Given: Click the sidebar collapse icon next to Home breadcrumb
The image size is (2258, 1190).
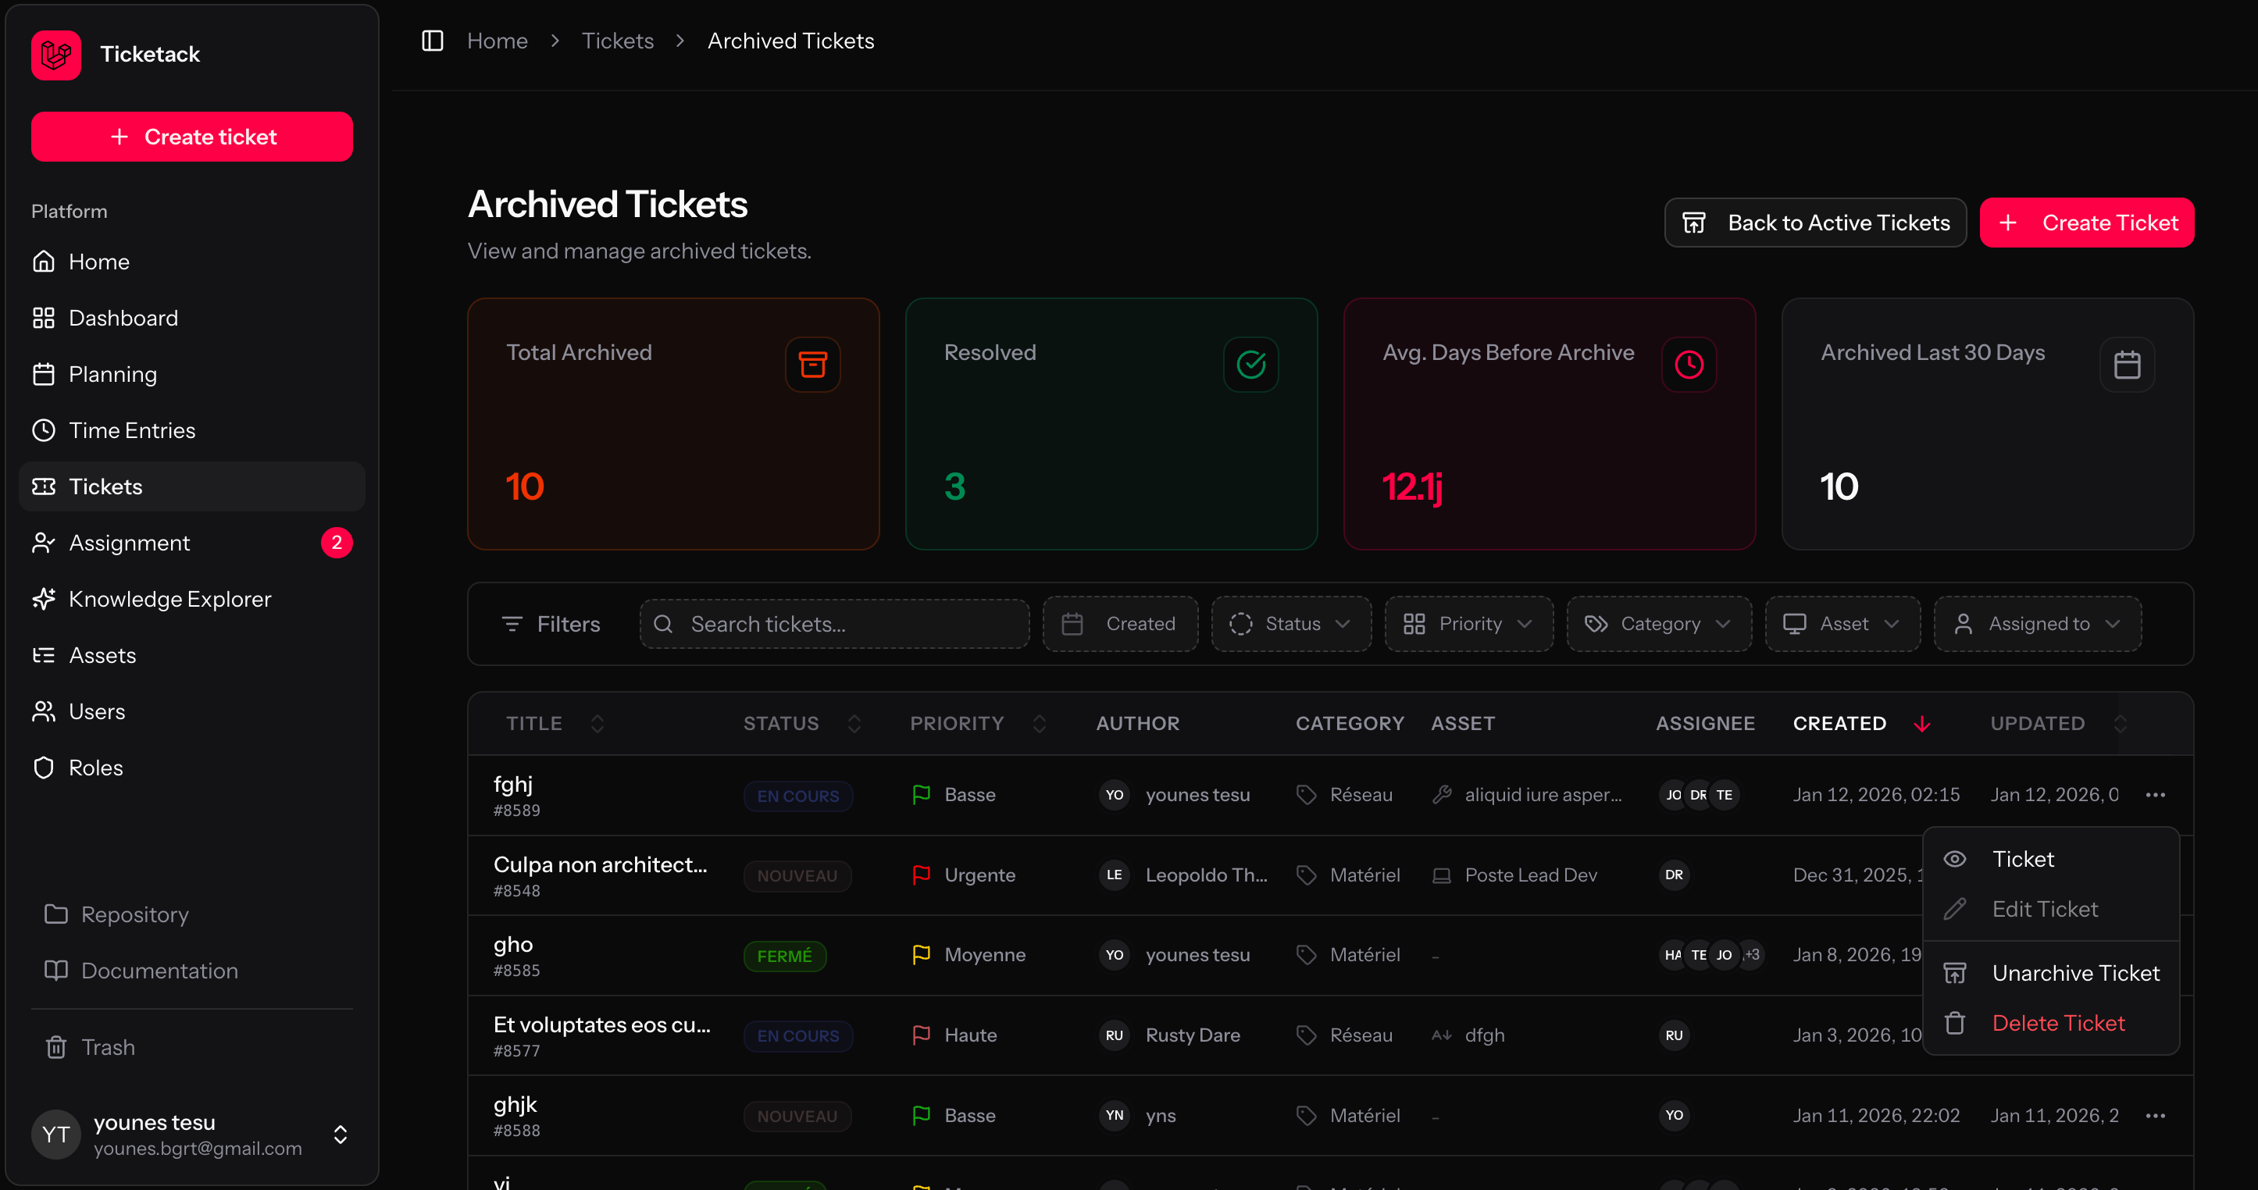Looking at the screenshot, I should point(431,41).
